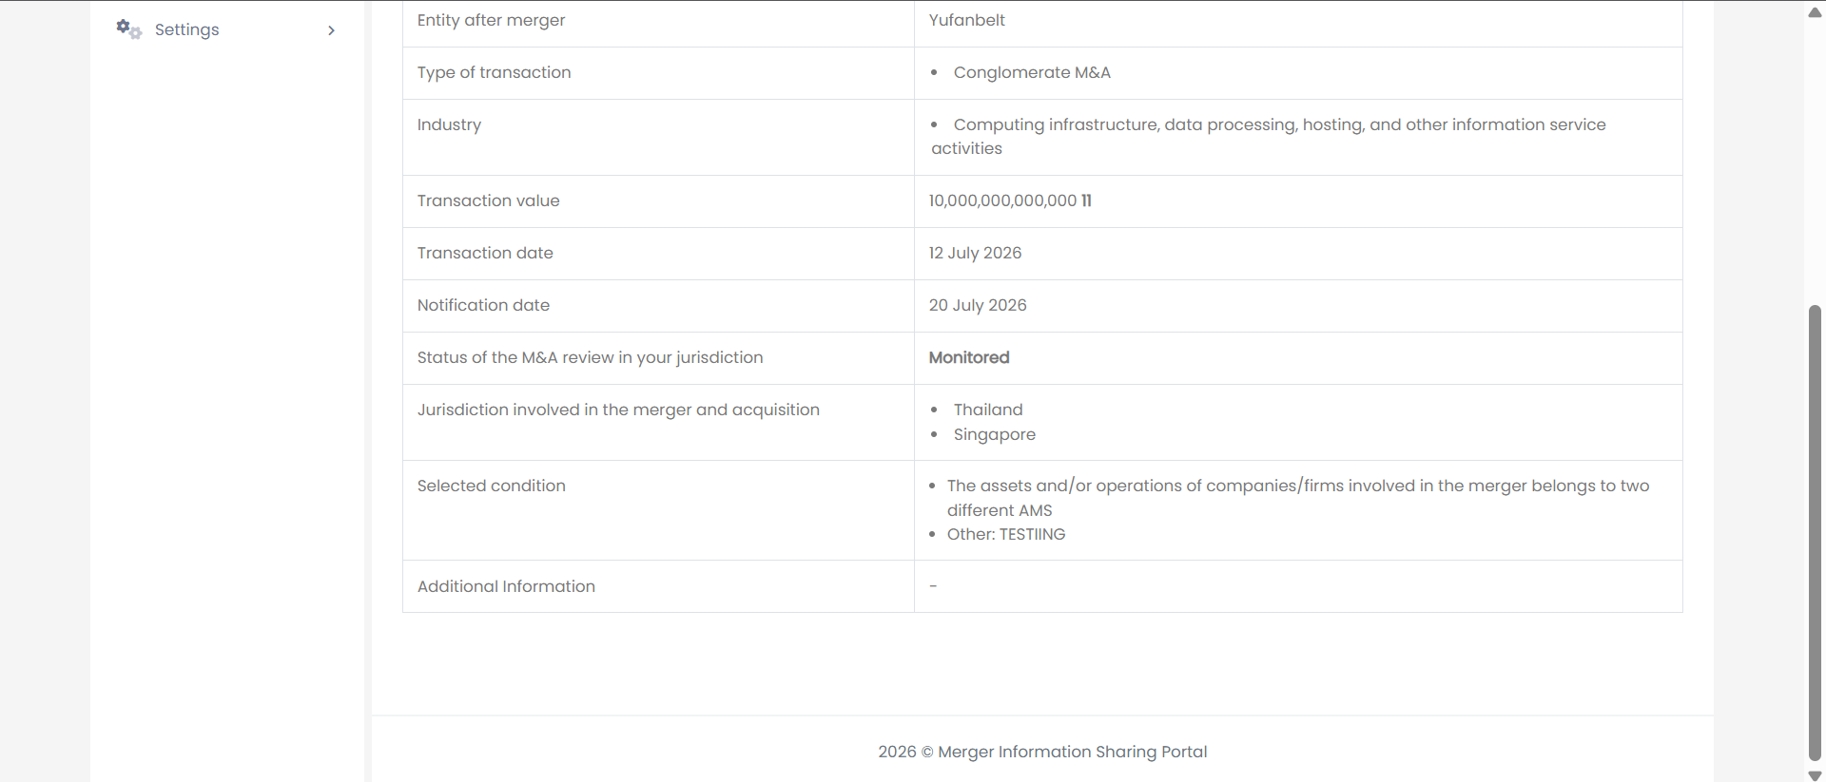Click the 12 July 2026 transaction date
The image size is (1826, 782).
pyautogui.click(x=975, y=254)
